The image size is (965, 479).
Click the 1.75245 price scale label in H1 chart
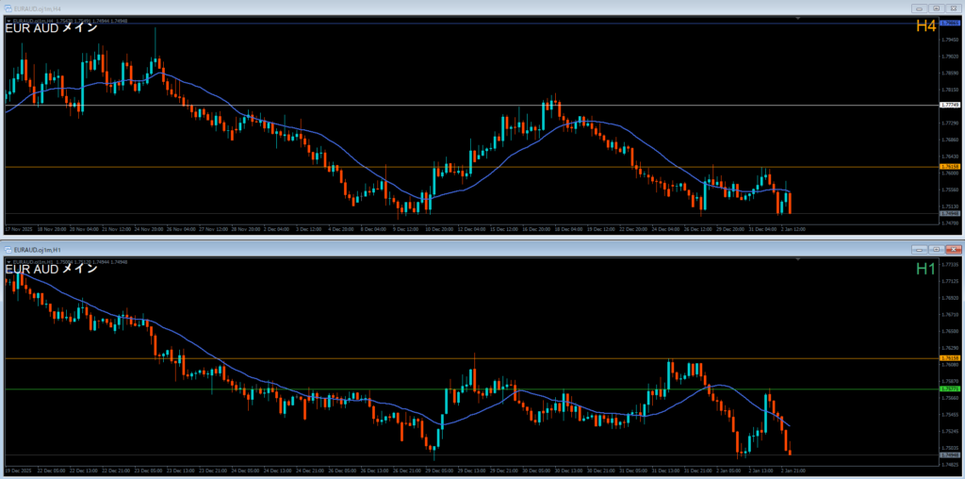[x=951, y=431]
